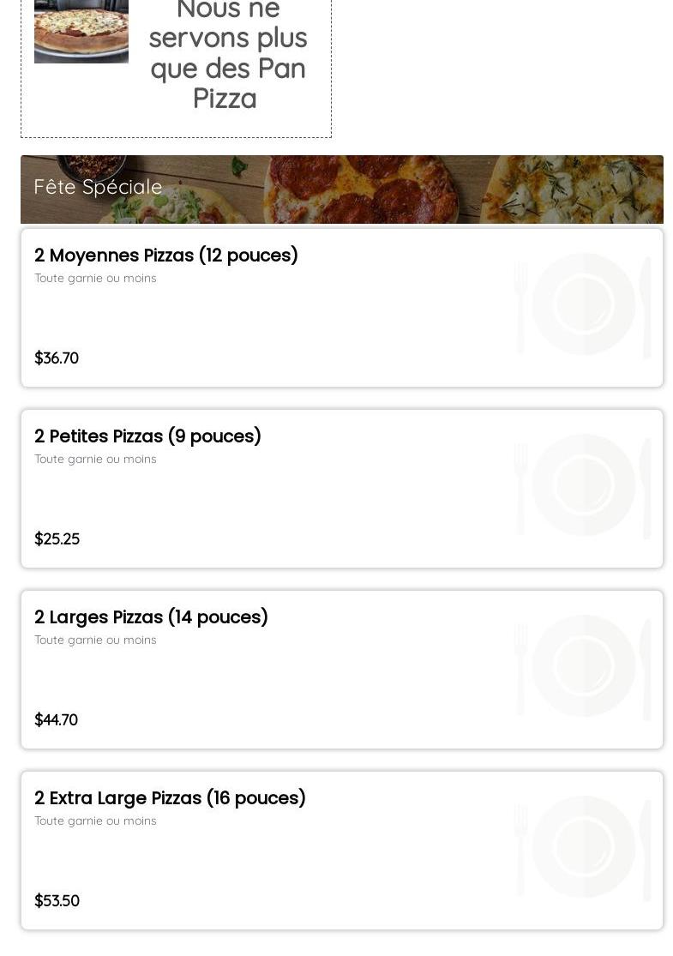Click the "Nous ne servons plus que des Pan Pizza" notice
673x956 pixels.
click(x=227, y=53)
